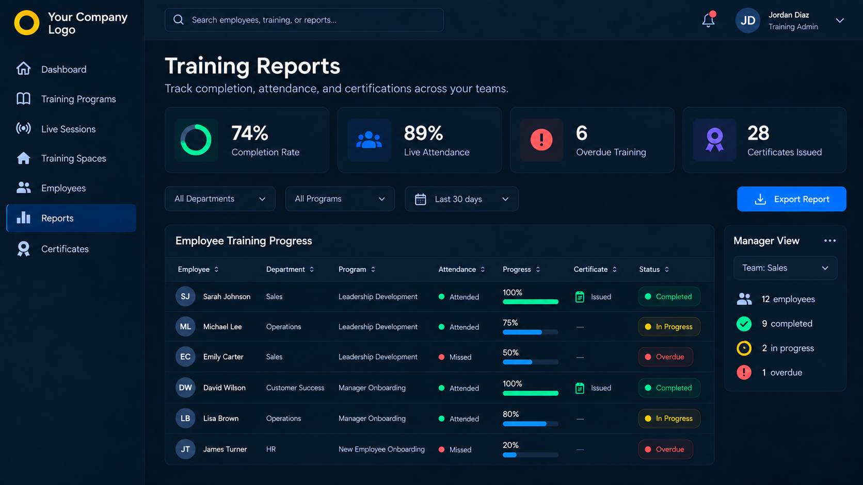Click the download icon on Export Report
Screen dimensions: 863x485
(x=760, y=199)
